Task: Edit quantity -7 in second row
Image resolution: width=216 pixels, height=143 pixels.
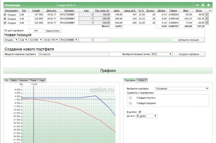Action: pyautogui.click(x=86, y=19)
